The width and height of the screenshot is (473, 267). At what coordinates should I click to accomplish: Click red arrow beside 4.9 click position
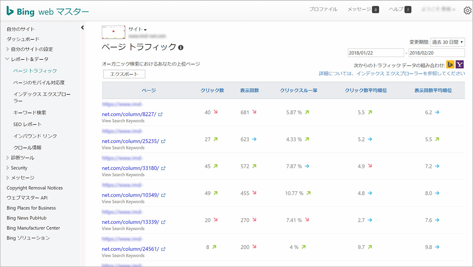point(370,166)
